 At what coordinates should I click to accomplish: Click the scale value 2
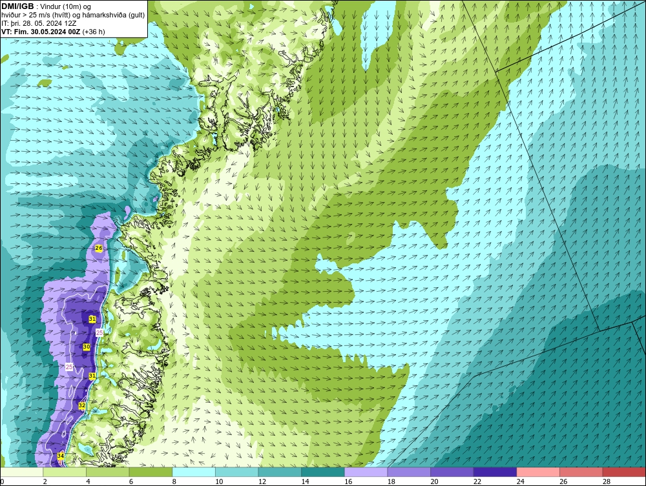(x=45, y=481)
